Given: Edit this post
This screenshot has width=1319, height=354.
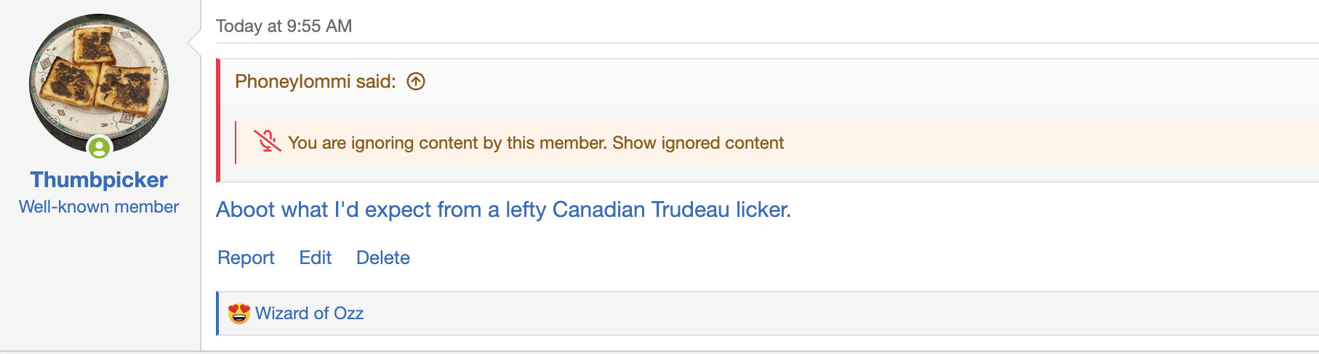Looking at the screenshot, I should tap(315, 258).
